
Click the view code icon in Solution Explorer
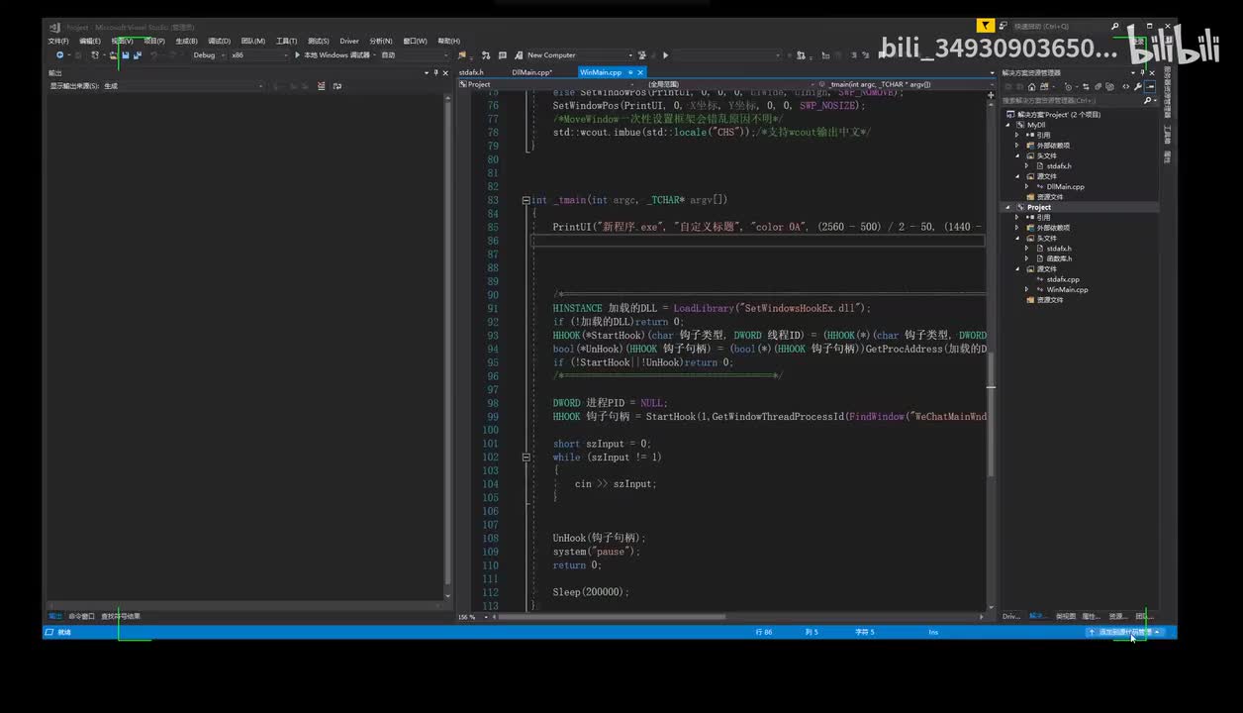[1125, 87]
